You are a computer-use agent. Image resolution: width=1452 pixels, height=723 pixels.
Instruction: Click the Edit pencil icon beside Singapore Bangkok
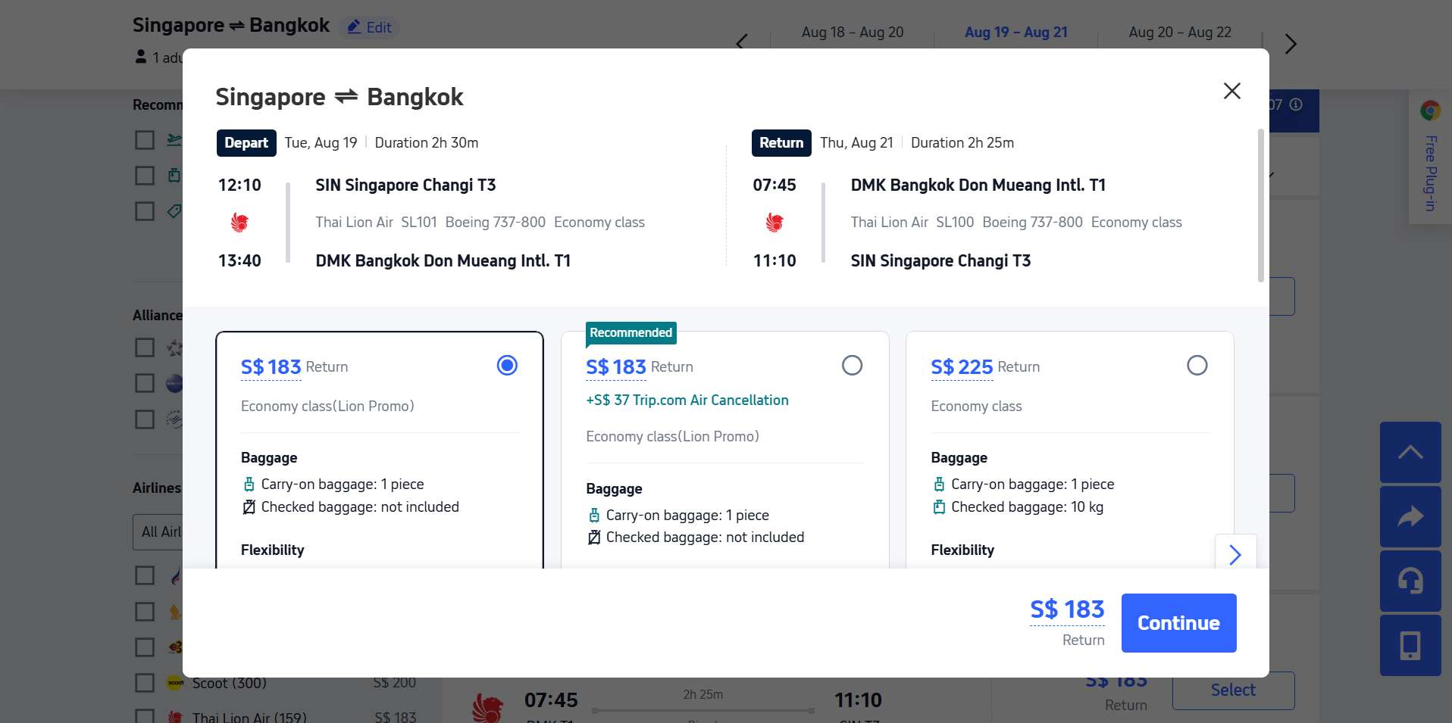[353, 26]
